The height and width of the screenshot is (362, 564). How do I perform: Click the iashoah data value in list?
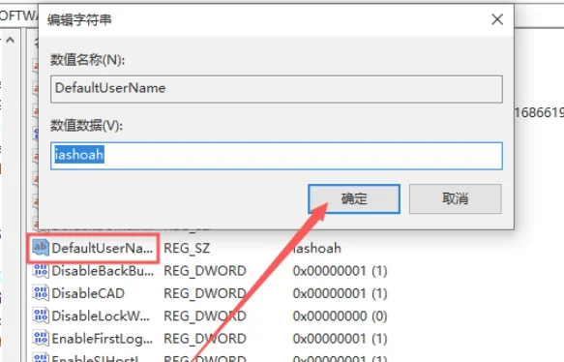click(x=316, y=249)
